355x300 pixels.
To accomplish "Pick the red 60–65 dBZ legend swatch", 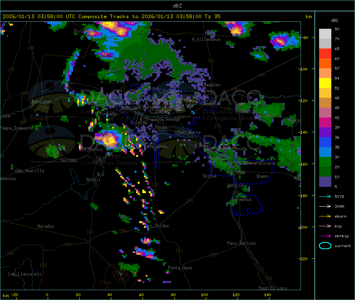I will [x=325, y=53].
